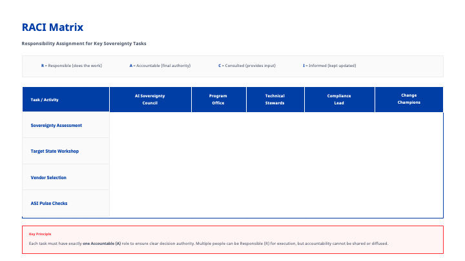Click the red Key Principle heading
Image resolution: width=465 pixels, height=261 pixels.
pos(40,234)
